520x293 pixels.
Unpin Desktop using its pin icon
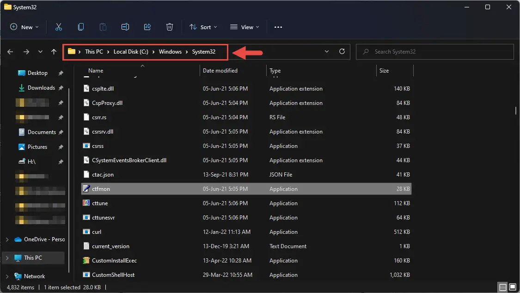[61, 73]
